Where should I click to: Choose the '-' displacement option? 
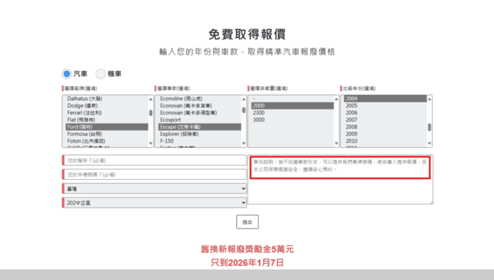click(293, 99)
